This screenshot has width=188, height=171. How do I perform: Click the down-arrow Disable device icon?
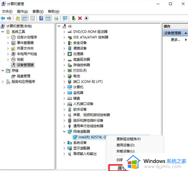pyautogui.click(x=86, y=18)
